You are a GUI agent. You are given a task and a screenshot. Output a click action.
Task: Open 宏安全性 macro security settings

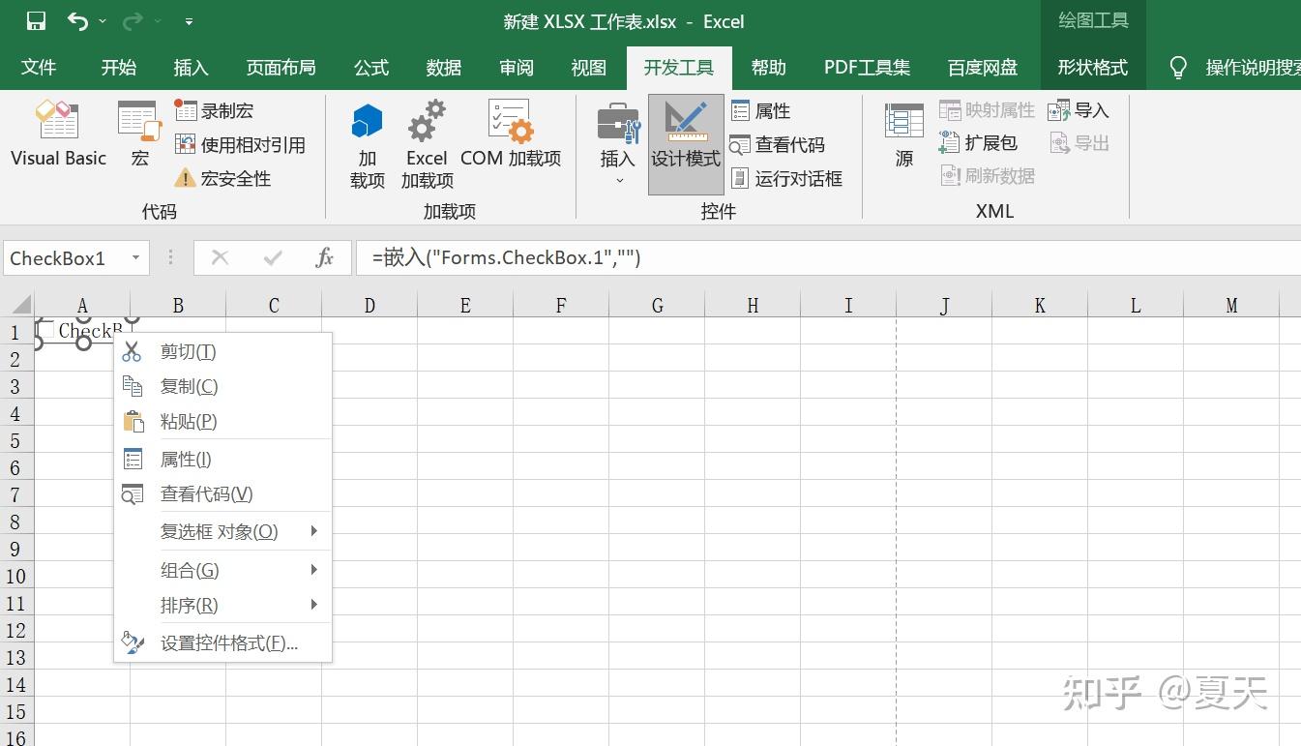(226, 178)
